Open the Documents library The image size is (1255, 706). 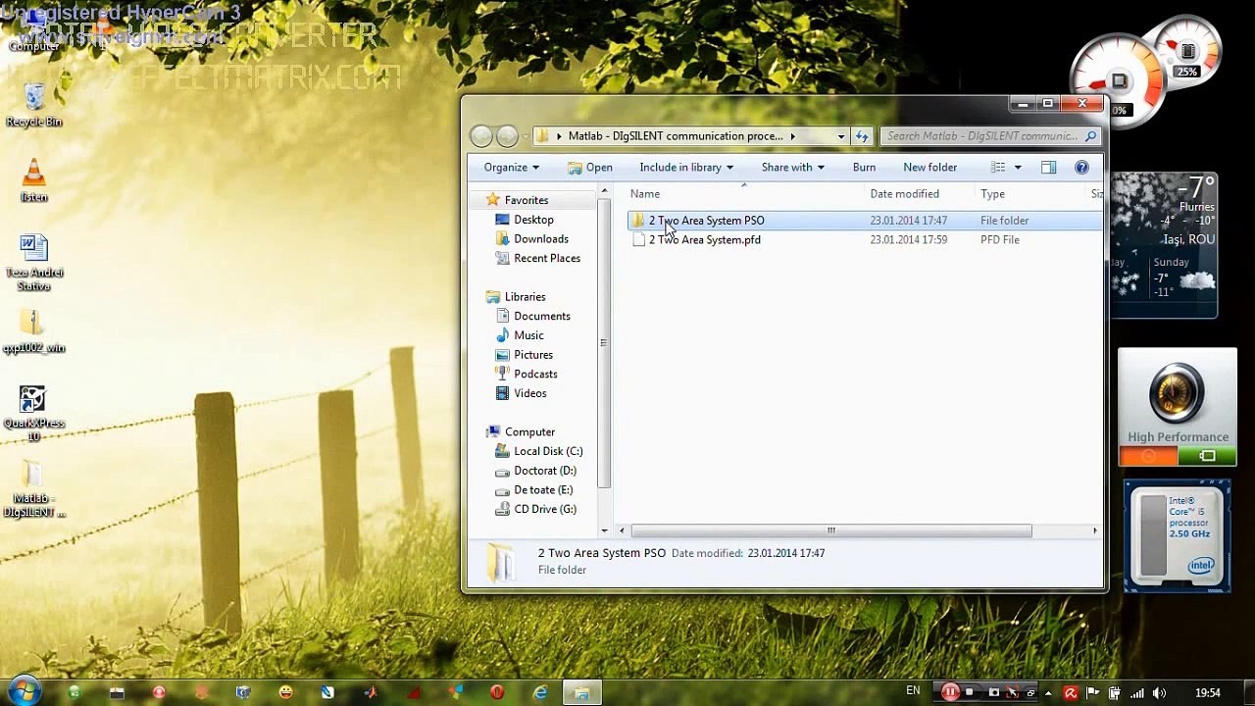click(x=541, y=316)
